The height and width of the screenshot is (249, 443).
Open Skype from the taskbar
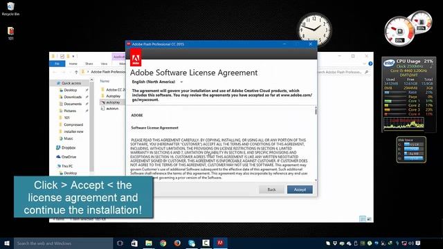192,243
